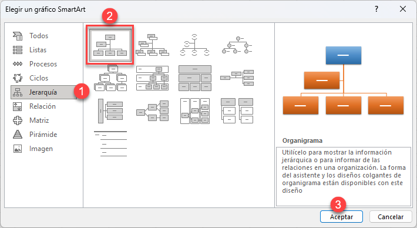Click the Organigrama title text
This screenshot has height=228, width=417.
click(x=302, y=140)
